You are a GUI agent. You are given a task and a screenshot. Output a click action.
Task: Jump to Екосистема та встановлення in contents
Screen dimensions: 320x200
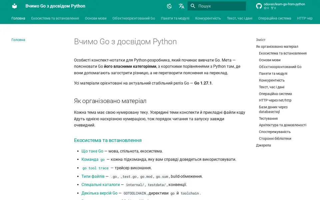pos(283,53)
